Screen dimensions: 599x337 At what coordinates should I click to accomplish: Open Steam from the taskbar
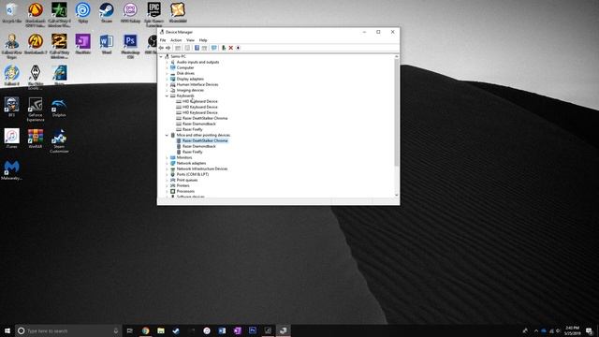point(176,330)
